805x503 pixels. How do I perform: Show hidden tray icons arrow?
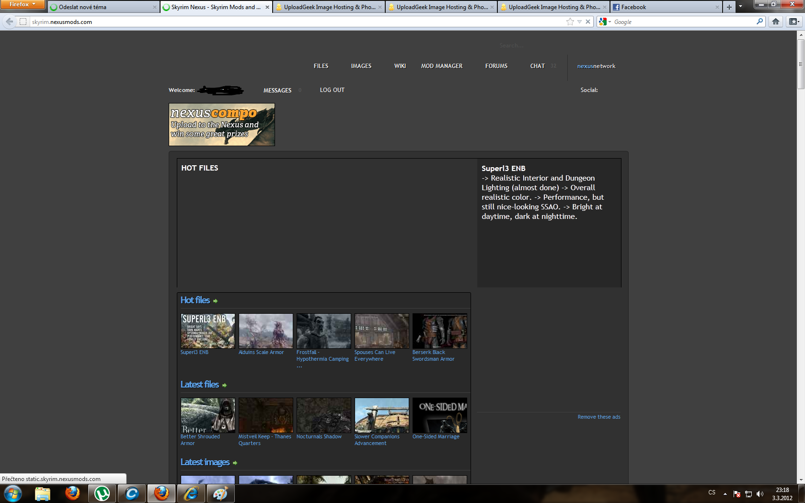[725, 494]
